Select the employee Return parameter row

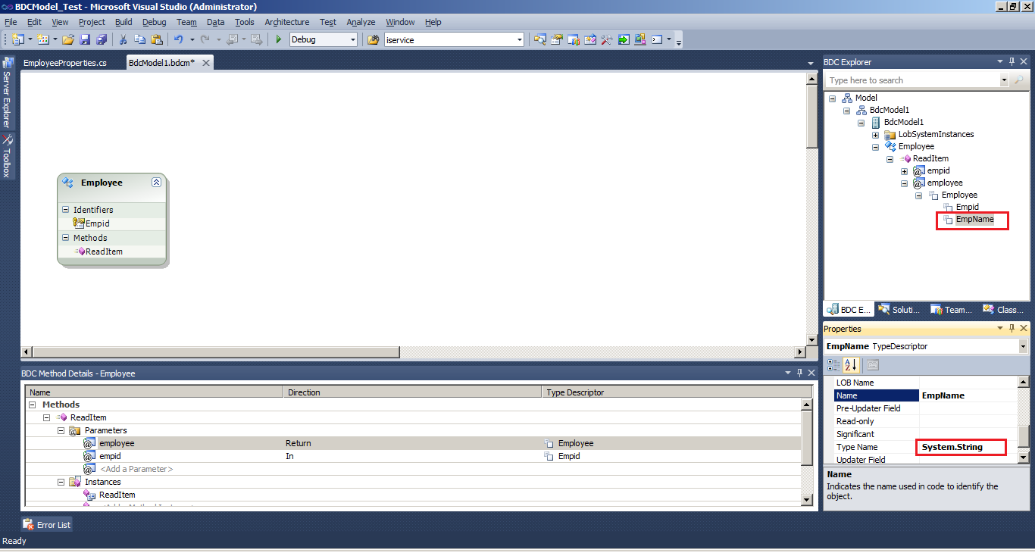tap(413, 443)
